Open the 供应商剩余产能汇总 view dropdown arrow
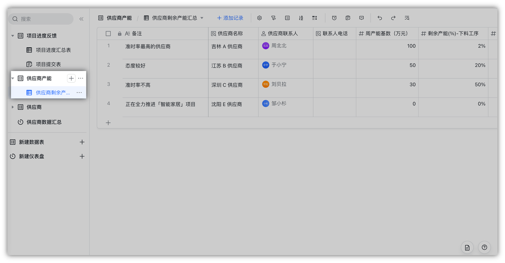Image resolution: width=505 pixels, height=263 pixels. [202, 18]
